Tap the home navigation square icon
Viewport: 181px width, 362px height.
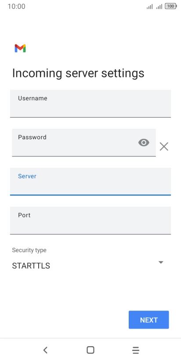[90, 350]
